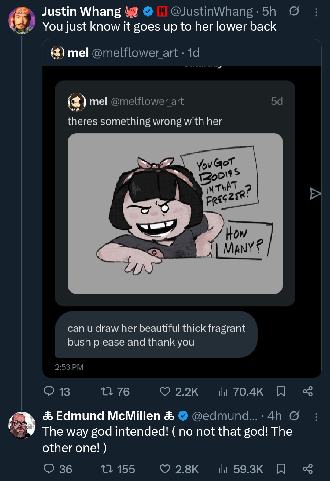Open the @JustinWhang handle link
The width and height of the screenshot is (330, 481).
tap(211, 12)
